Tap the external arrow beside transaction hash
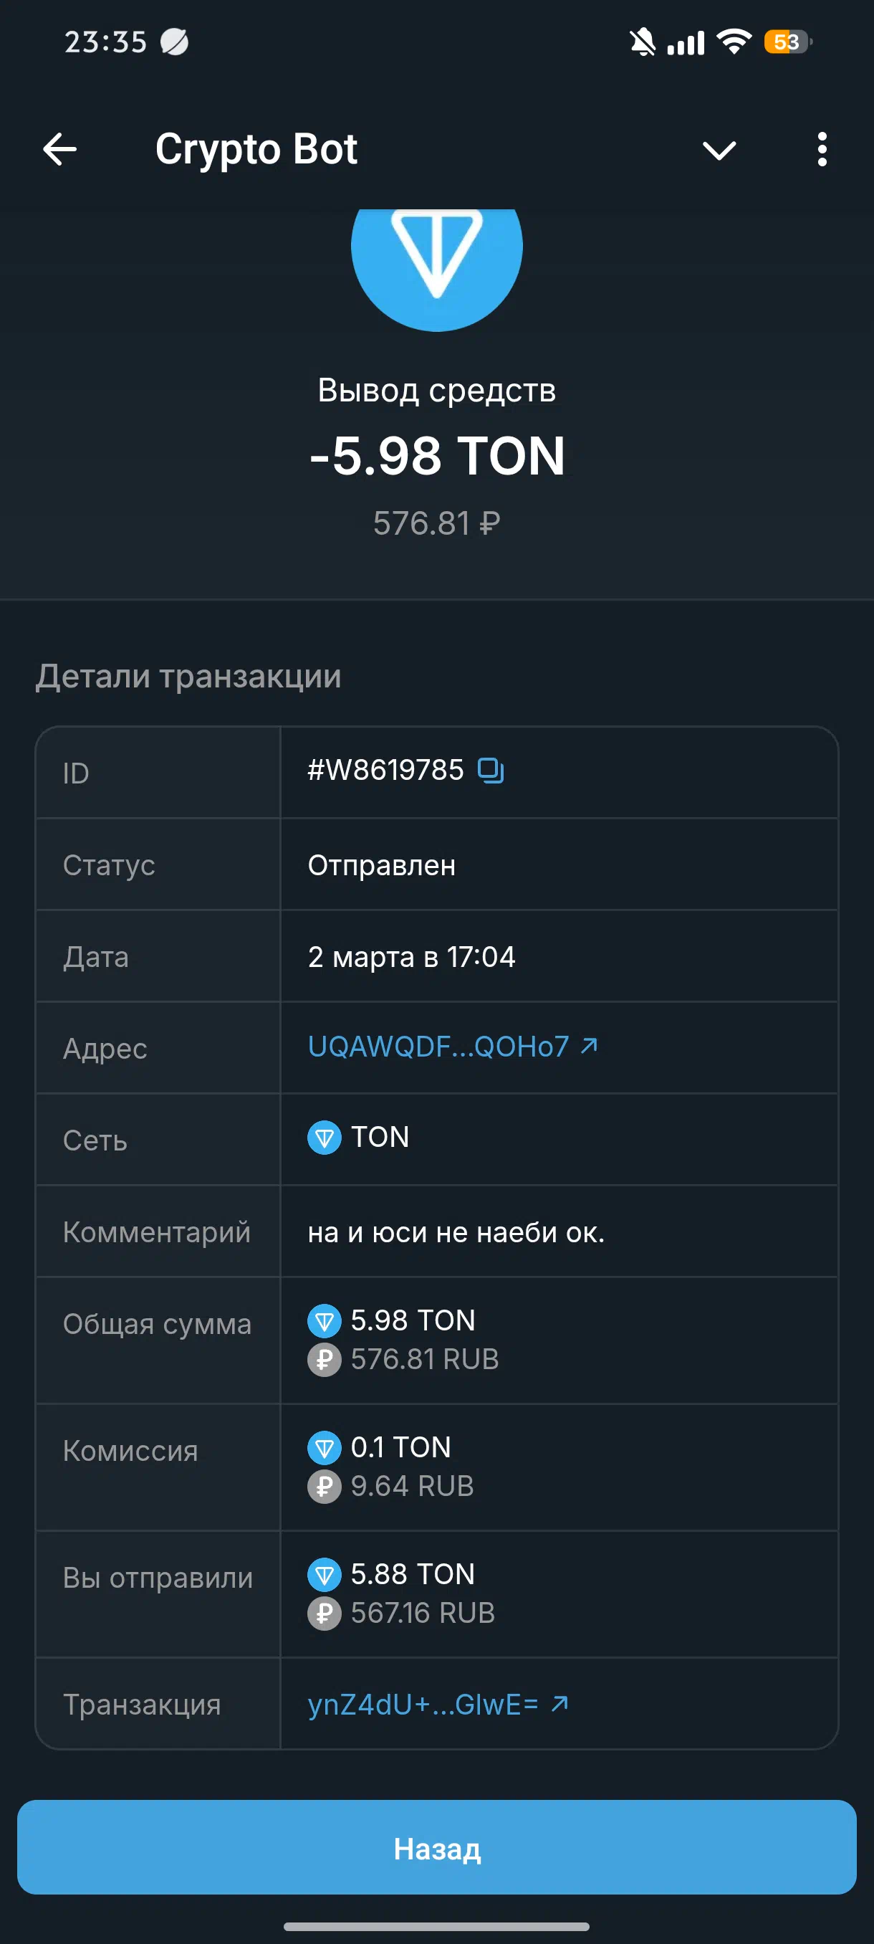 click(560, 1703)
